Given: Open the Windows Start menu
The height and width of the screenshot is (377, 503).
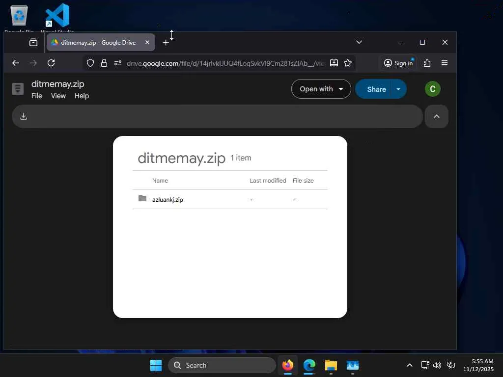Looking at the screenshot, I should [x=156, y=365].
